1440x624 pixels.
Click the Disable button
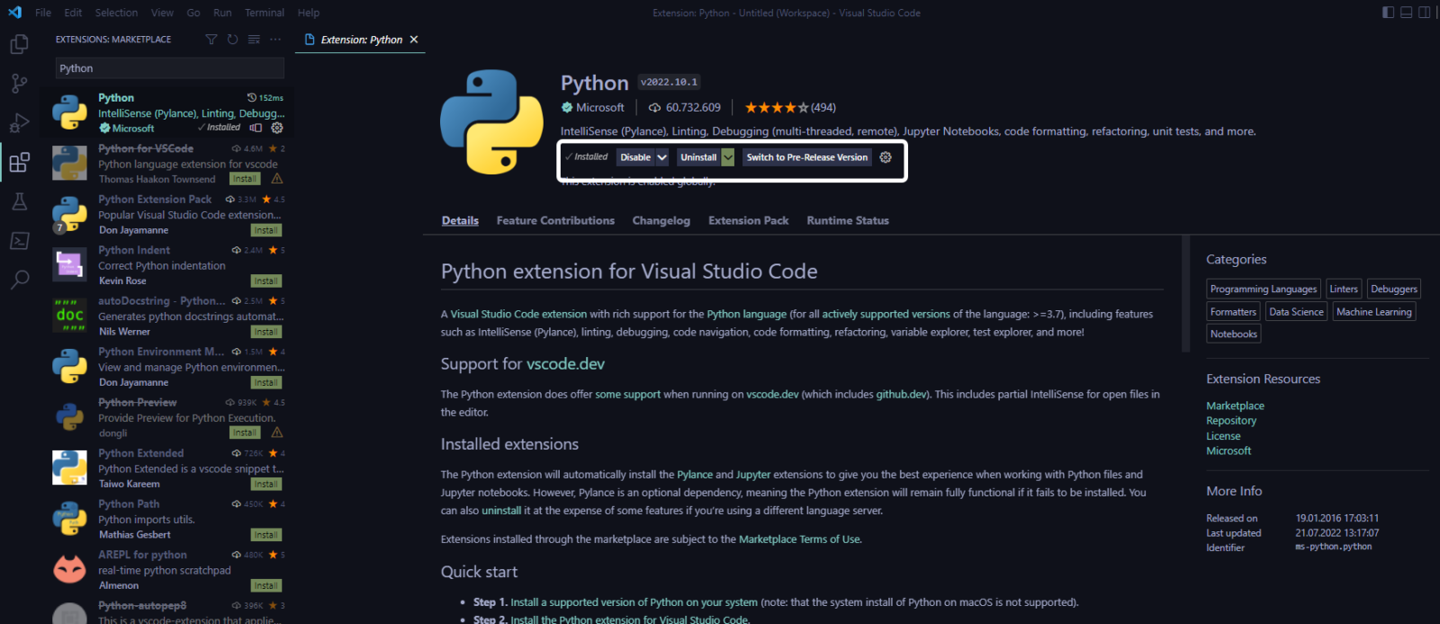[635, 157]
